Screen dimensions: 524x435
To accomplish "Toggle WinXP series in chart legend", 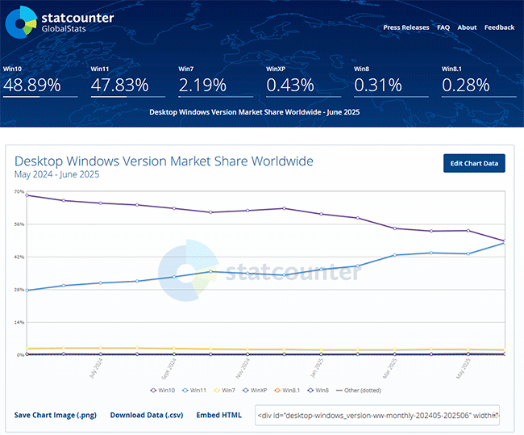I will pos(255,390).
